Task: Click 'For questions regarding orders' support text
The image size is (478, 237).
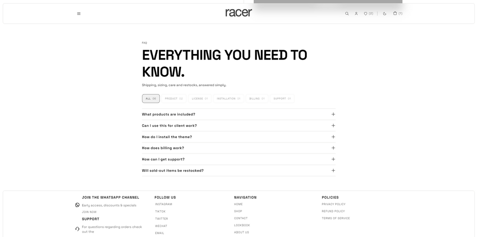Action: [112, 229]
